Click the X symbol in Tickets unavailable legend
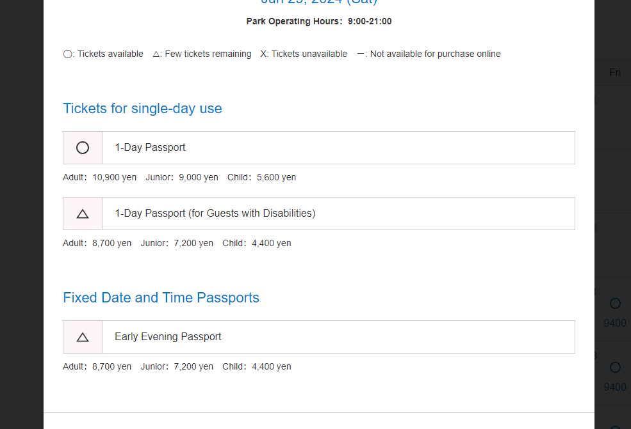This screenshot has width=631, height=429. [264, 54]
